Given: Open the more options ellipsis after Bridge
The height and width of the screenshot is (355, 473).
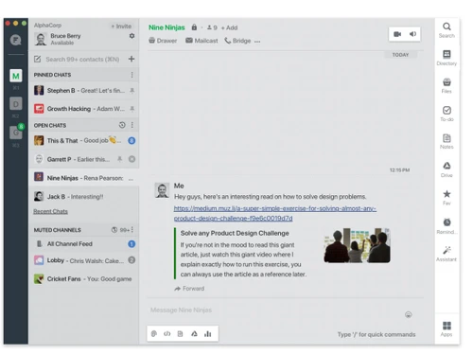Looking at the screenshot, I should (257, 42).
